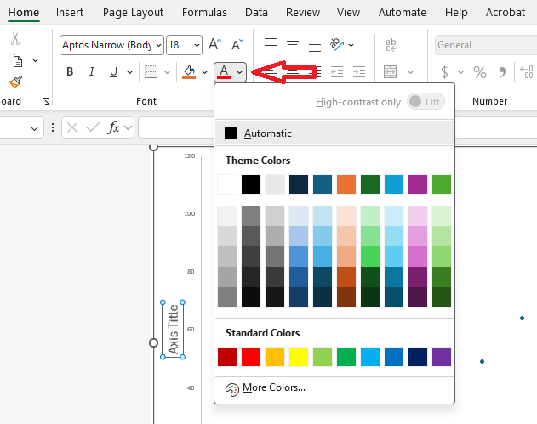Pick the standard Purple color swatch
This screenshot has height=424, width=537.
[x=442, y=357]
